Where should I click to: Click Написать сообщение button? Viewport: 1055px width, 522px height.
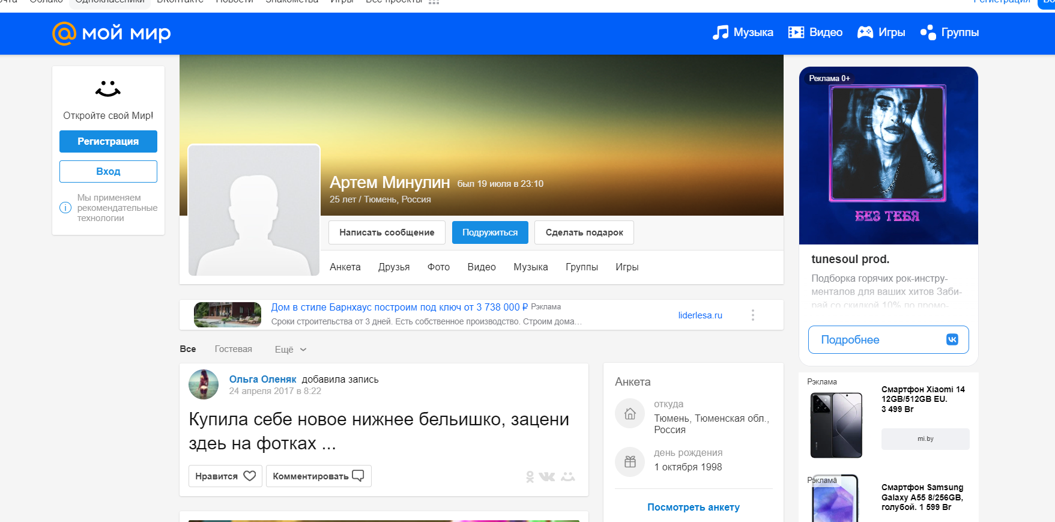tap(387, 232)
